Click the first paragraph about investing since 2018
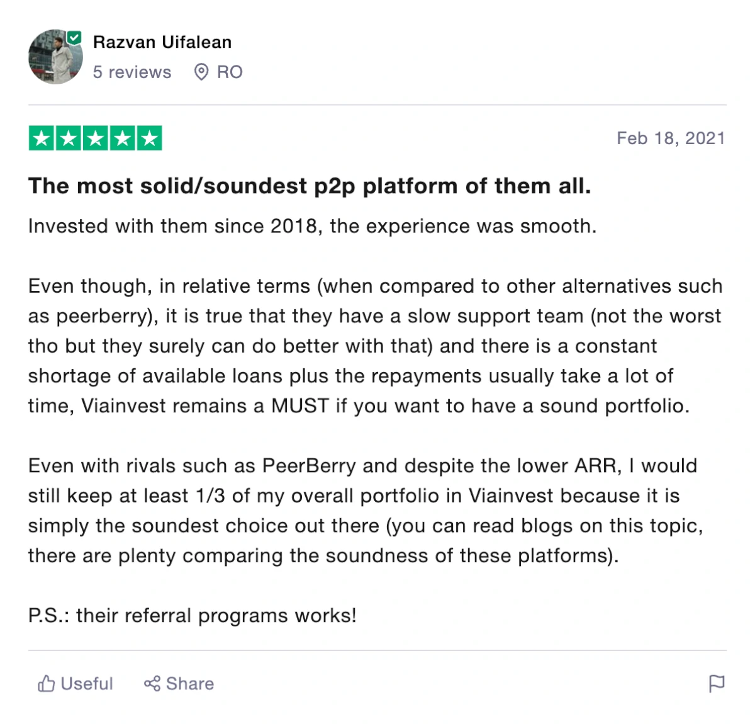The height and width of the screenshot is (724, 755). pos(312,226)
